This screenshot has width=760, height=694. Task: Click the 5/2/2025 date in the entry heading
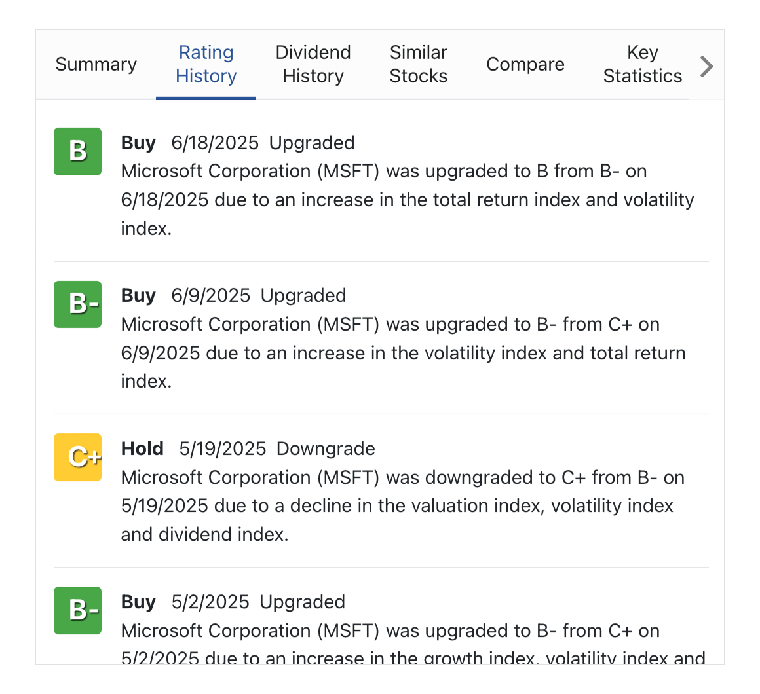click(210, 602)
